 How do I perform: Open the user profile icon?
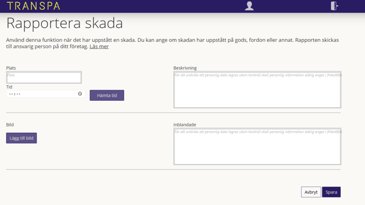point(249,6)
